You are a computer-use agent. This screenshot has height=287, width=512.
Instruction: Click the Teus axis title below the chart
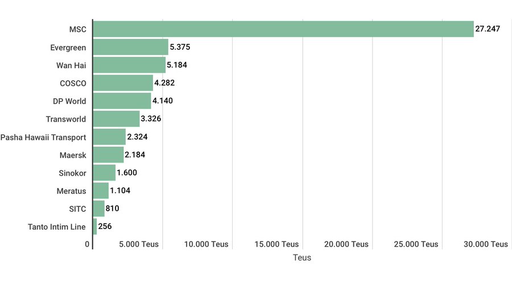[302, 258]
